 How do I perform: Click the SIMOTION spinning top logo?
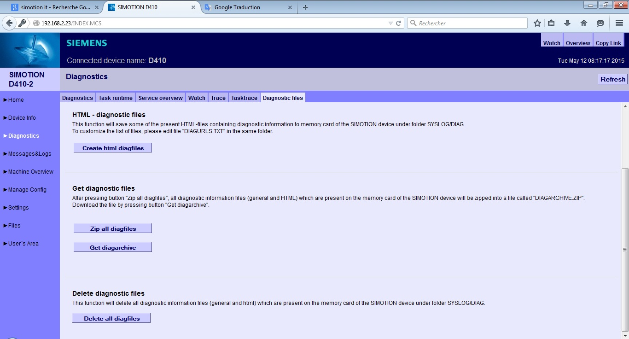(30, 50)
